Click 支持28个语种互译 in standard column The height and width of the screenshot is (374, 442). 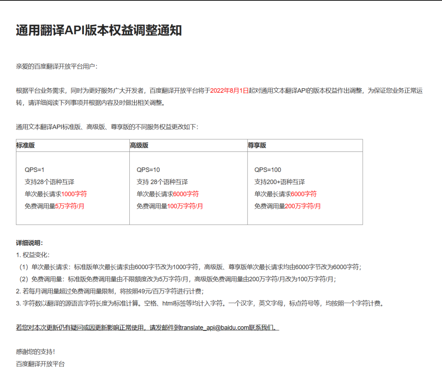coord(50,182)
